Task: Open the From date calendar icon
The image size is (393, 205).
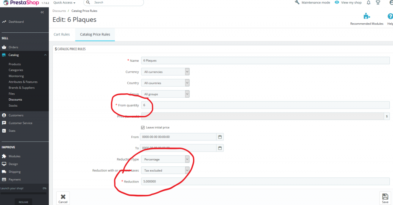Action: [x=220, y=137]
